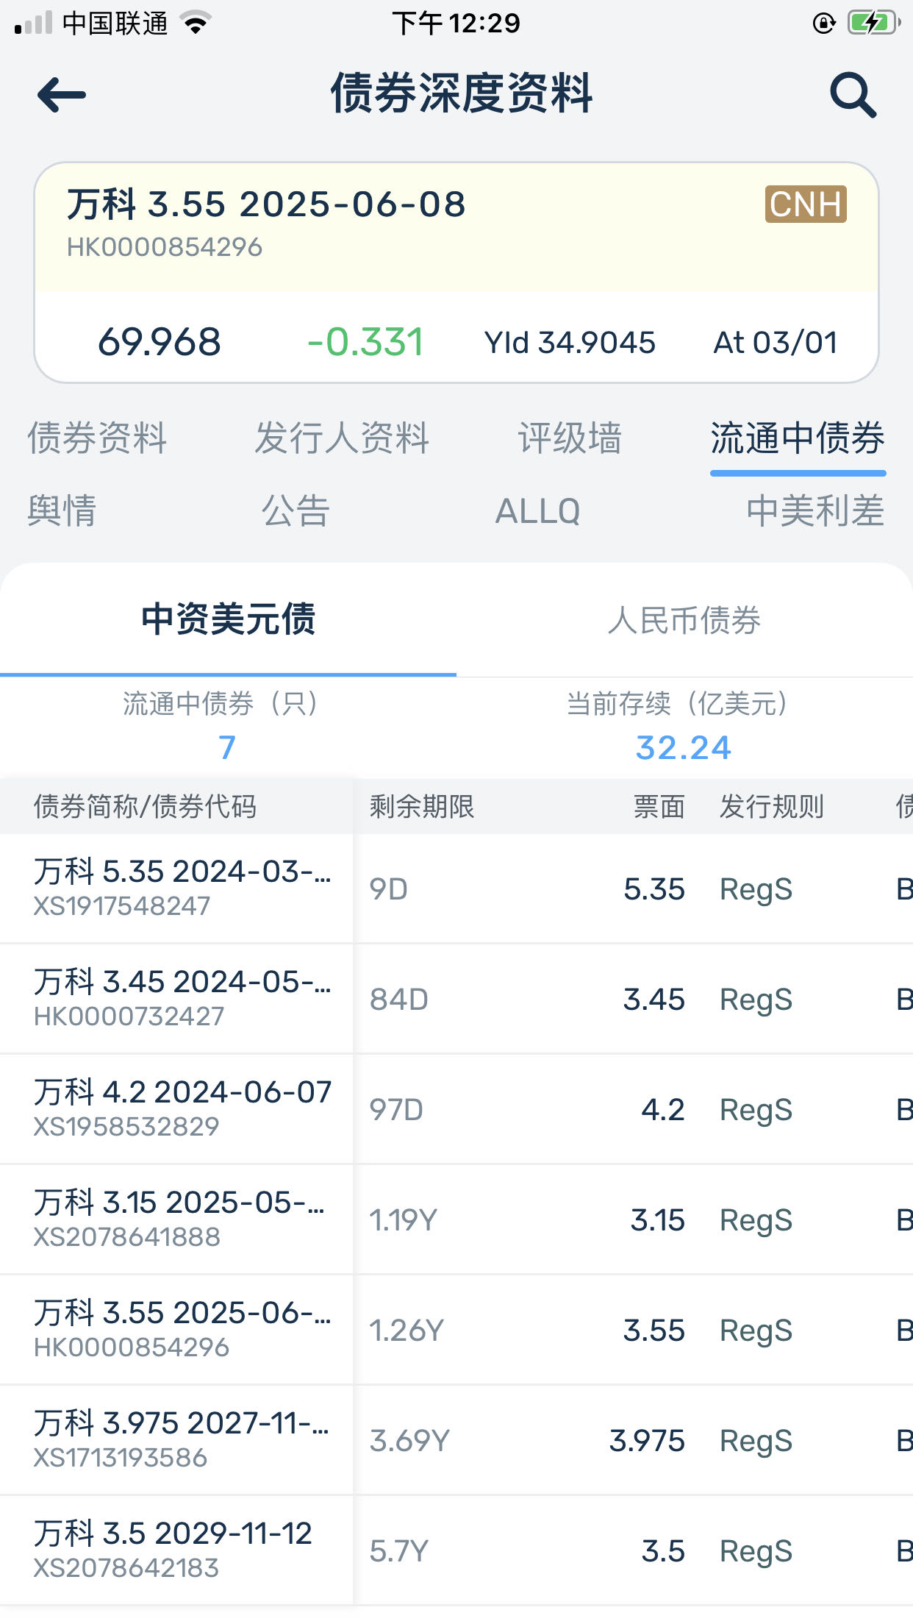Switch to 债券资料 tab
Viewport: 913px width, 1624px height.
tap(97, 438)
